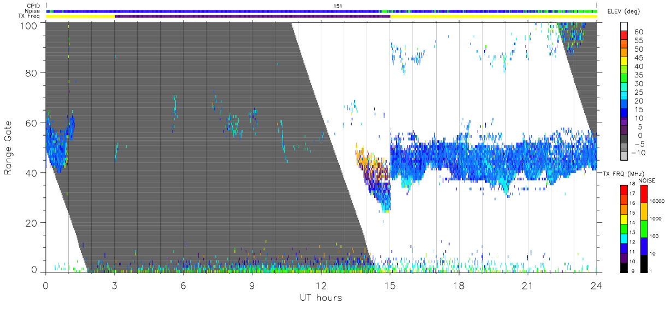Click the 'NOISE' legend title
This screenshot has height=309, width=671.
click(646, 180)
